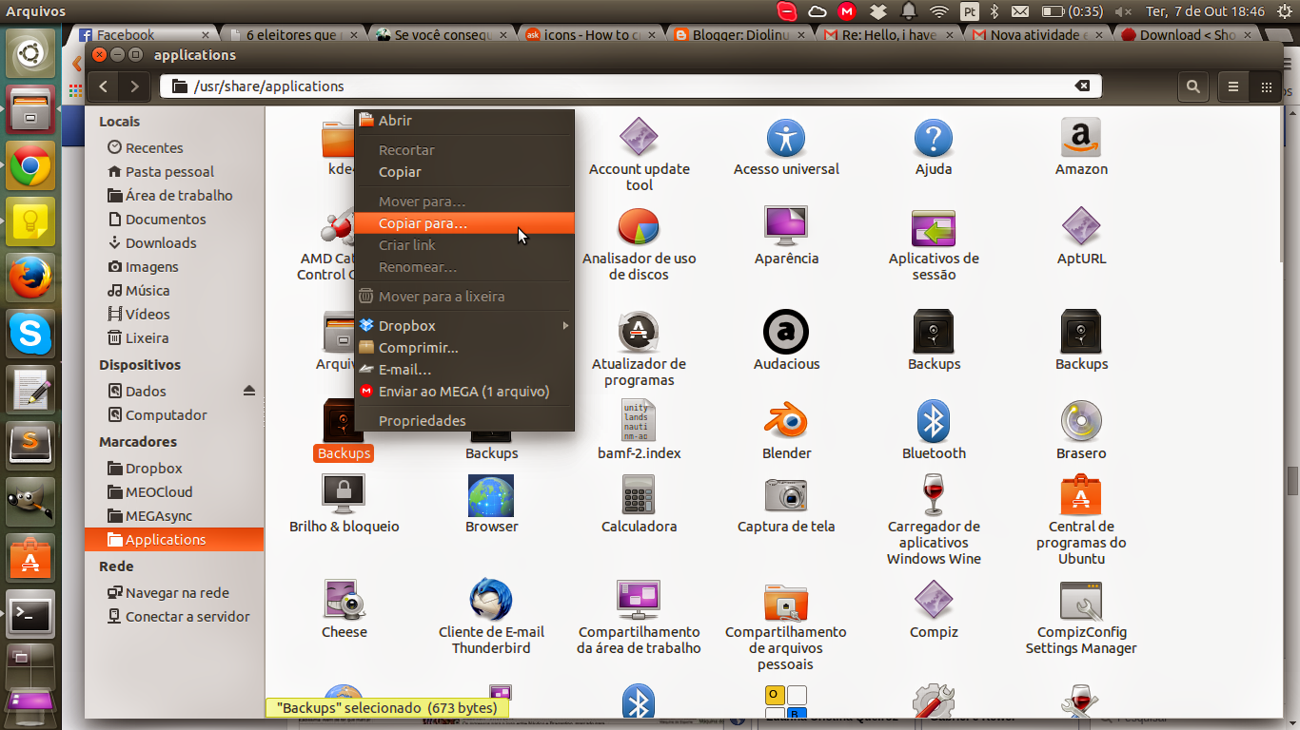Click the search magnifier button

tap(1192, 86)
